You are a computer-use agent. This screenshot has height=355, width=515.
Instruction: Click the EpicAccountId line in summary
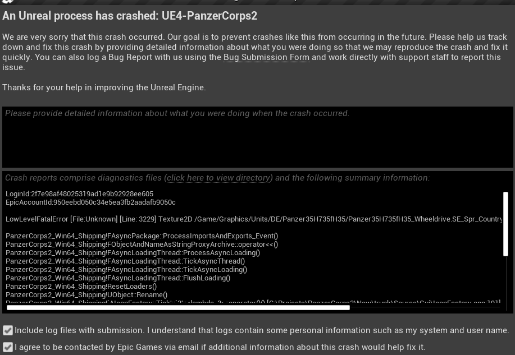[90, 202]
